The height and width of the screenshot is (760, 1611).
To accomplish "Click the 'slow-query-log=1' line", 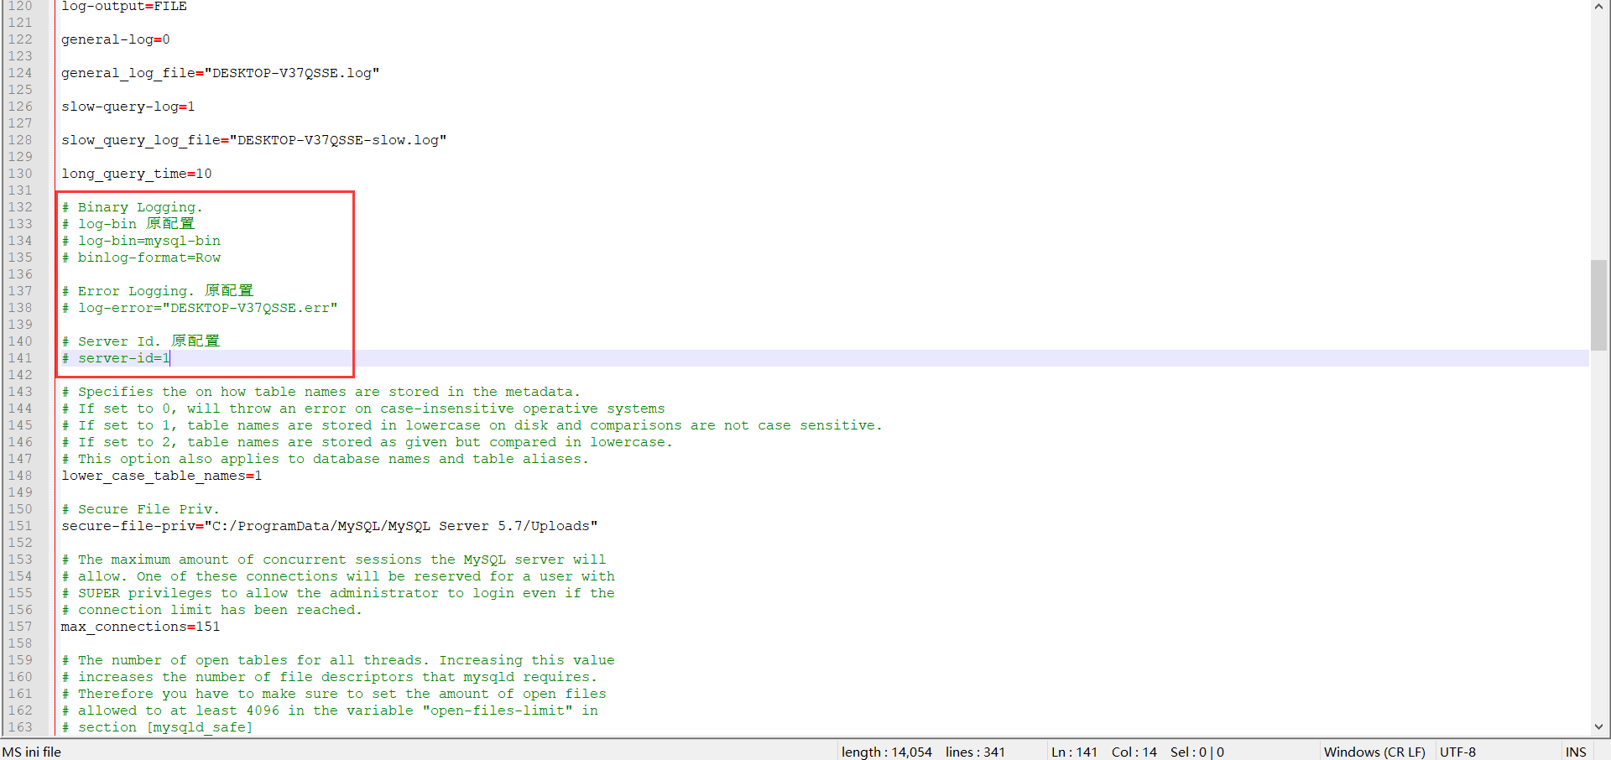I will pyautogui.click(x=128, y=107).
